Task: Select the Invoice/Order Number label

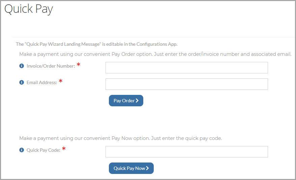Action: pos(51,66)
